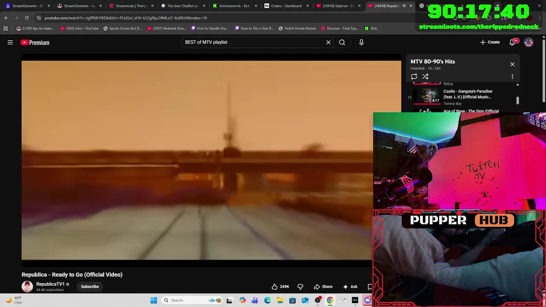This screenshot has width=546, height=307.
Task: Reload the current page
Action: coord(26,18)
